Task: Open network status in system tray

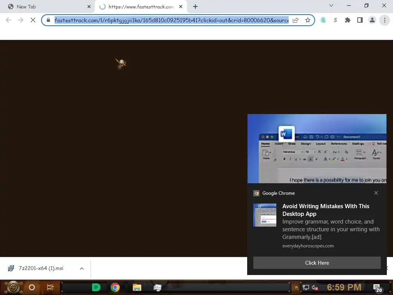Action: pos(306,287)
